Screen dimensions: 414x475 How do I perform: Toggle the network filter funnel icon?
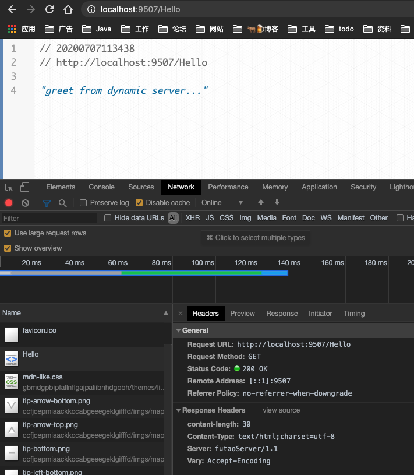(47, 203)
